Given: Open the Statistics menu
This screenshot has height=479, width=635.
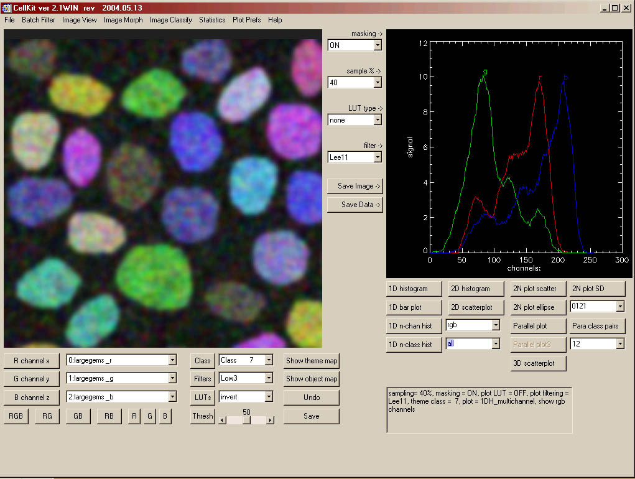Looking at the screenshot, I should pos(212,20).
